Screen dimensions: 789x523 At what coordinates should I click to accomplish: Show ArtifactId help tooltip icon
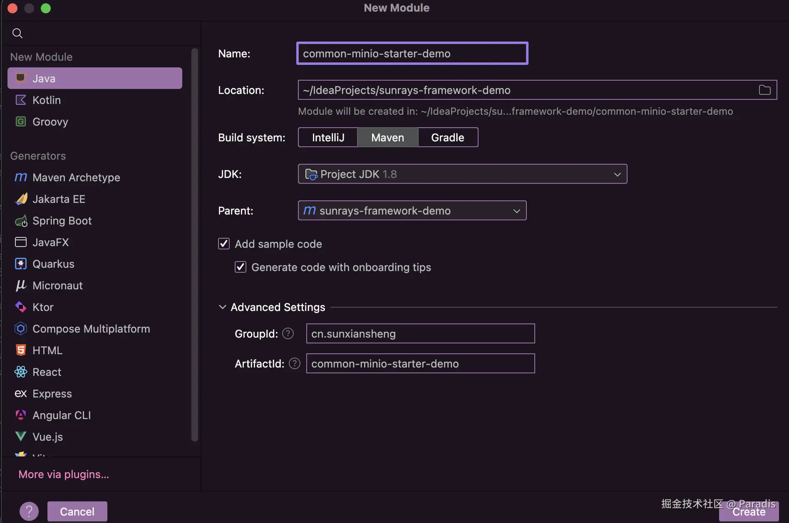[x=295, y=363]
